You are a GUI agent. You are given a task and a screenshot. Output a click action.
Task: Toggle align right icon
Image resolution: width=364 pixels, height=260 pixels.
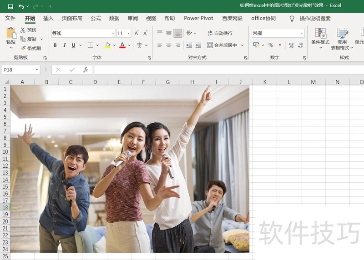click(178, 45)
